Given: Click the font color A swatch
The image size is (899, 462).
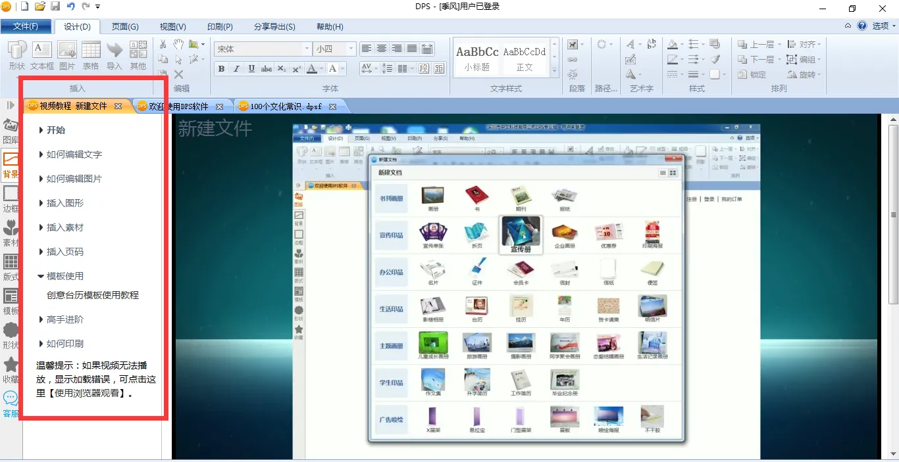Looking at the screenshot, I should [x=311, y=69].
